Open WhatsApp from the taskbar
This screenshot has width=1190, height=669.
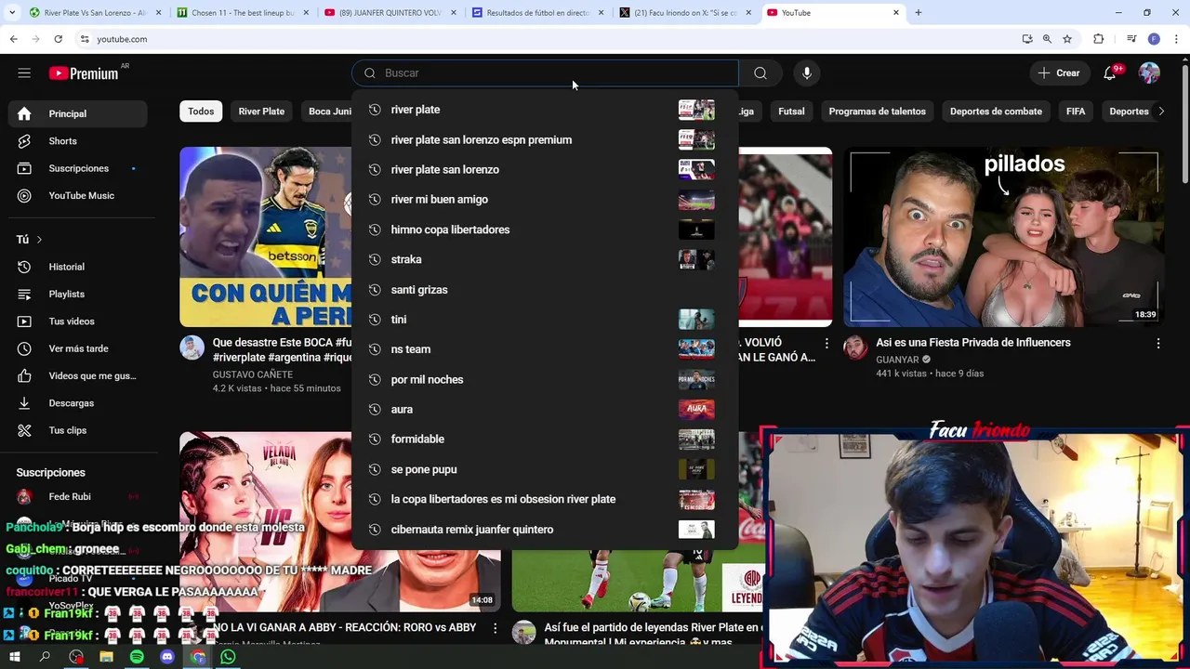(228, 657)
